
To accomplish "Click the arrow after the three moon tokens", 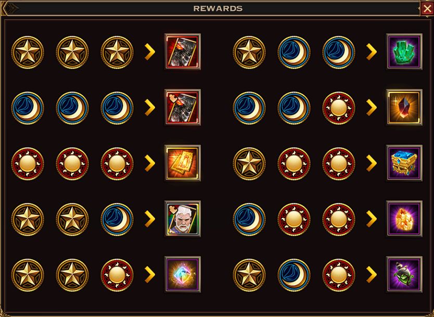I will (150, 108).
